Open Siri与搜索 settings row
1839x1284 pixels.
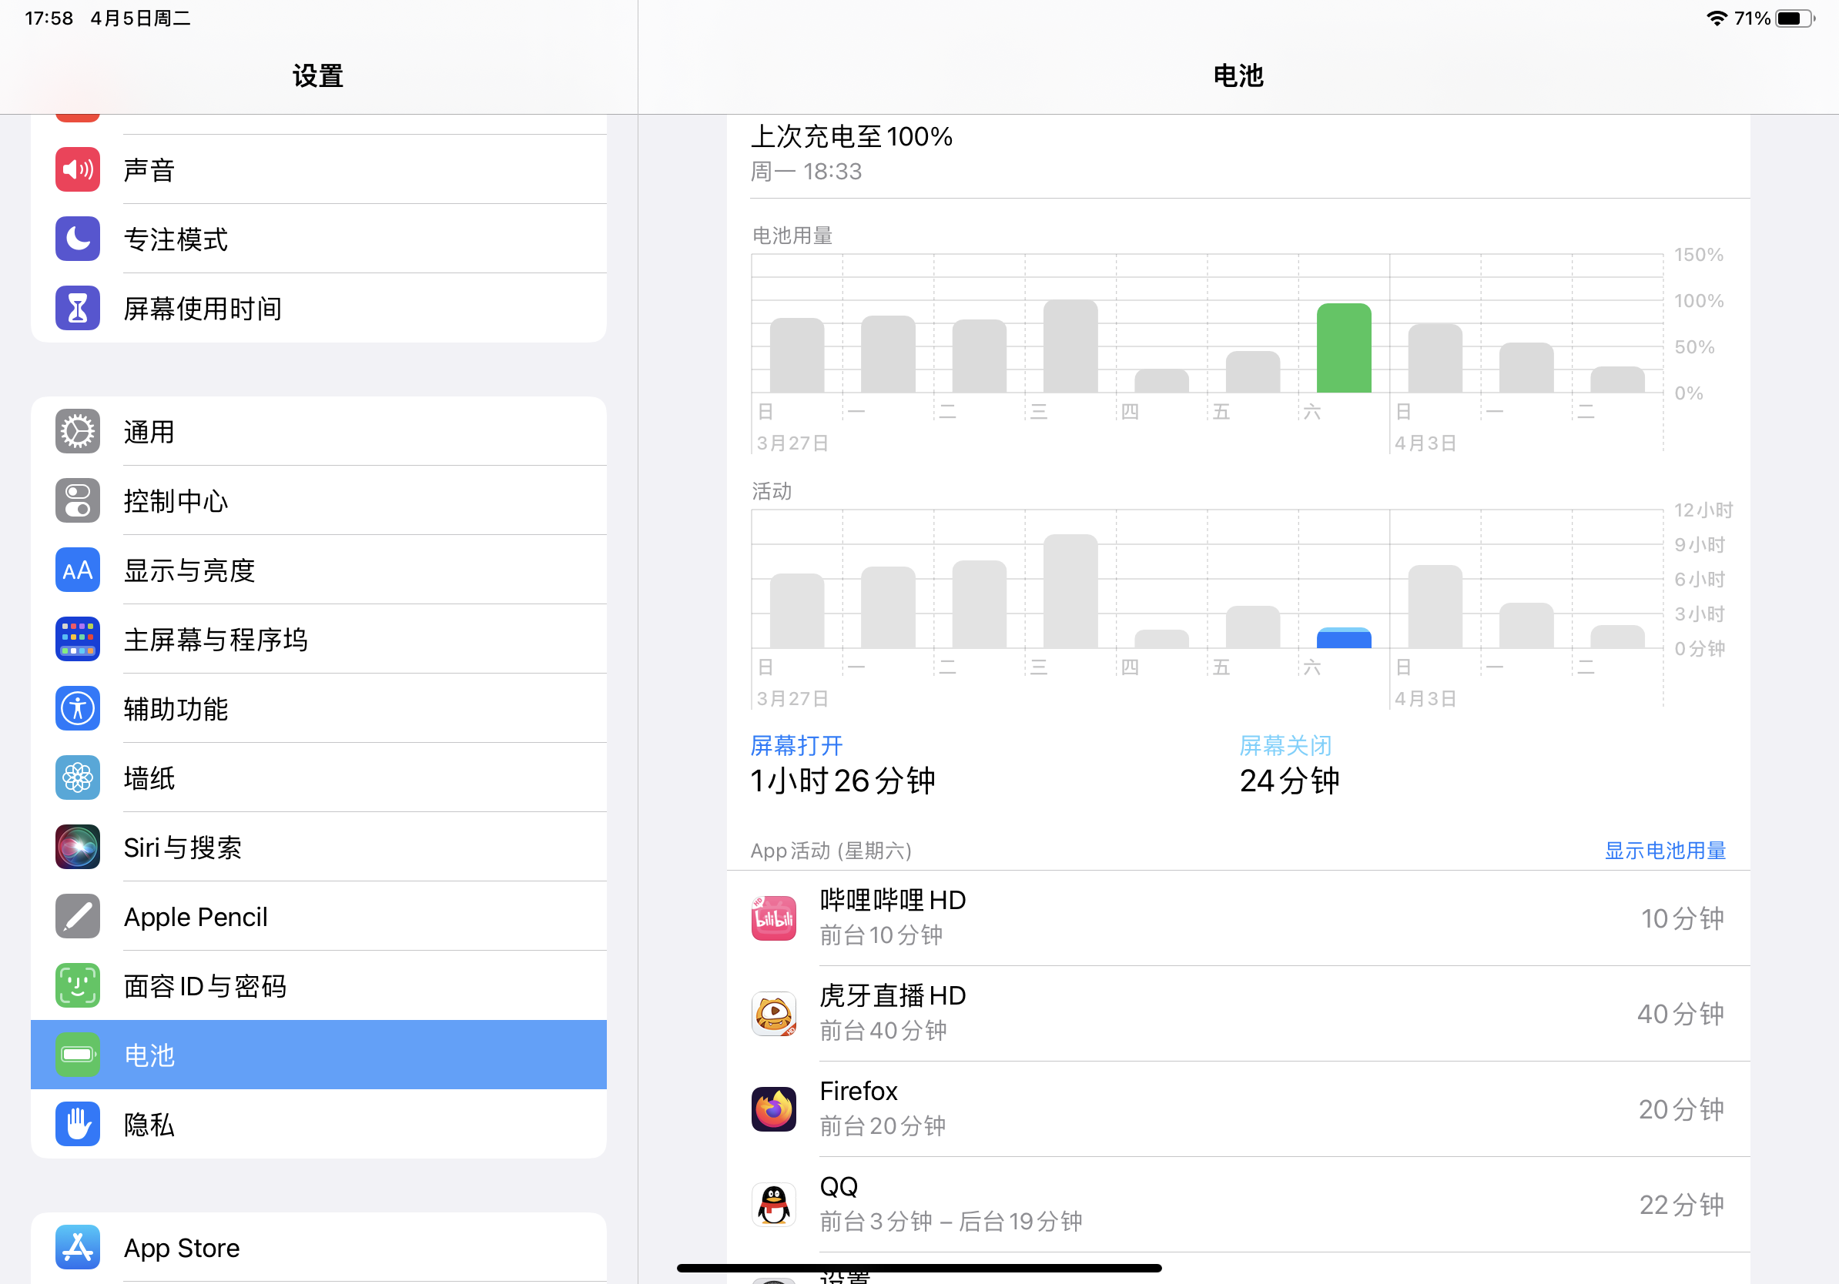pos(320,847)
